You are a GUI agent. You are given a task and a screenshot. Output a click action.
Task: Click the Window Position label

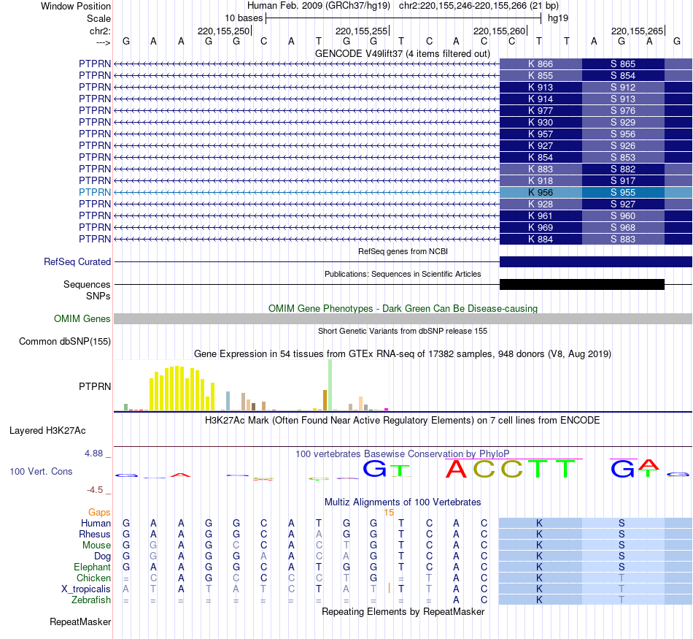(x=76, y=6)
